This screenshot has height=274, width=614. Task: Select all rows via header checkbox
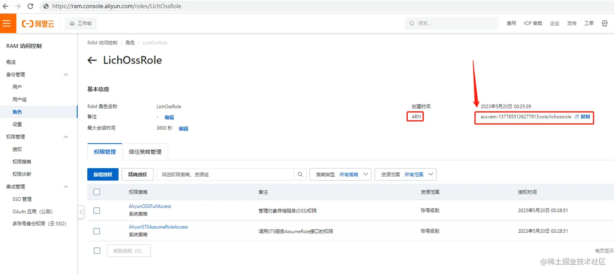tap(97, 192)
